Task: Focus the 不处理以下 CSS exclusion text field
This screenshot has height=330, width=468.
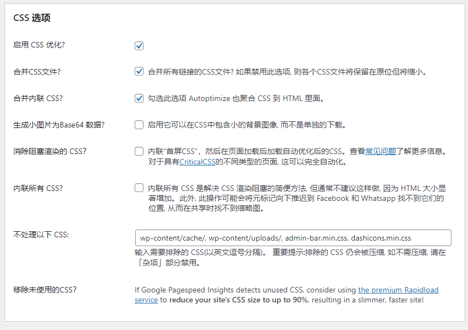Action: [x=292, y=238]
